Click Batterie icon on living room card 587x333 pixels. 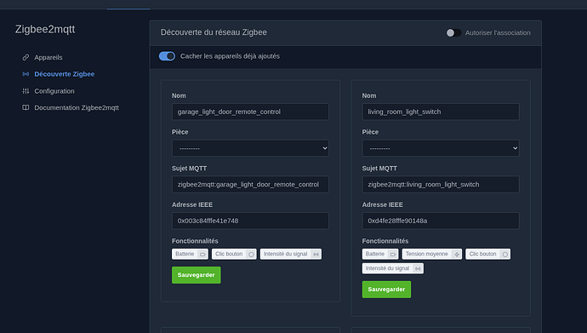pos(393,255)
